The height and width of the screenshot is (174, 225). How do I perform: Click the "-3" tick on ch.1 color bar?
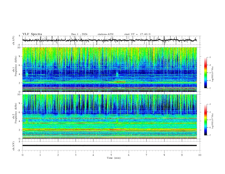(x=209, y=57)
